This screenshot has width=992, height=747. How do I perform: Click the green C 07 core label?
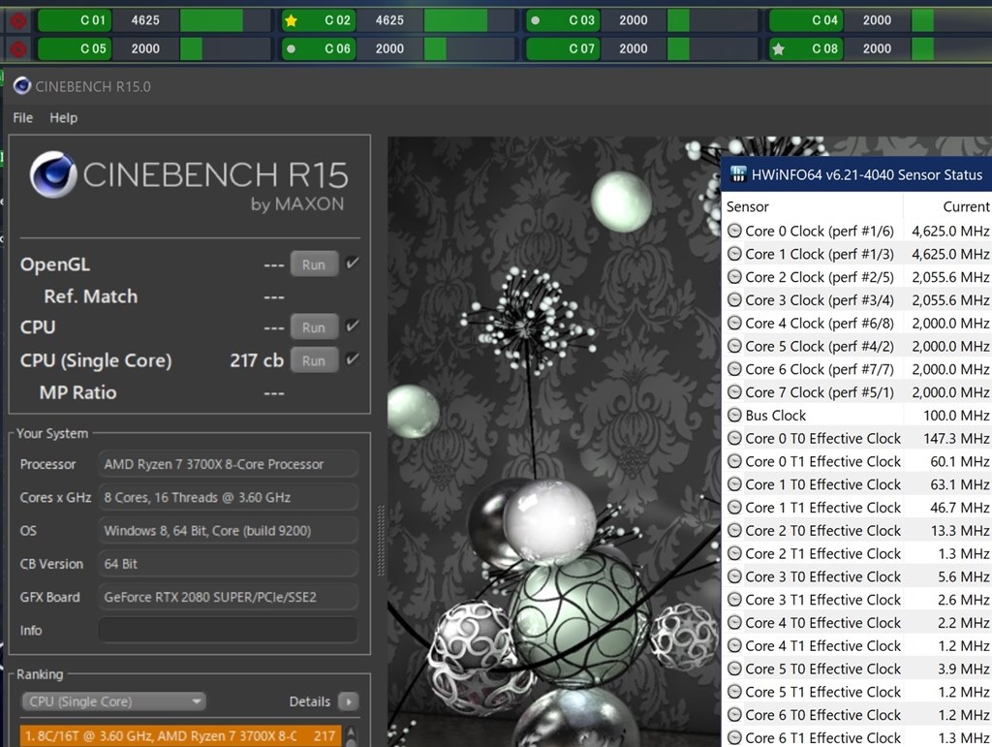click(563, 48)
